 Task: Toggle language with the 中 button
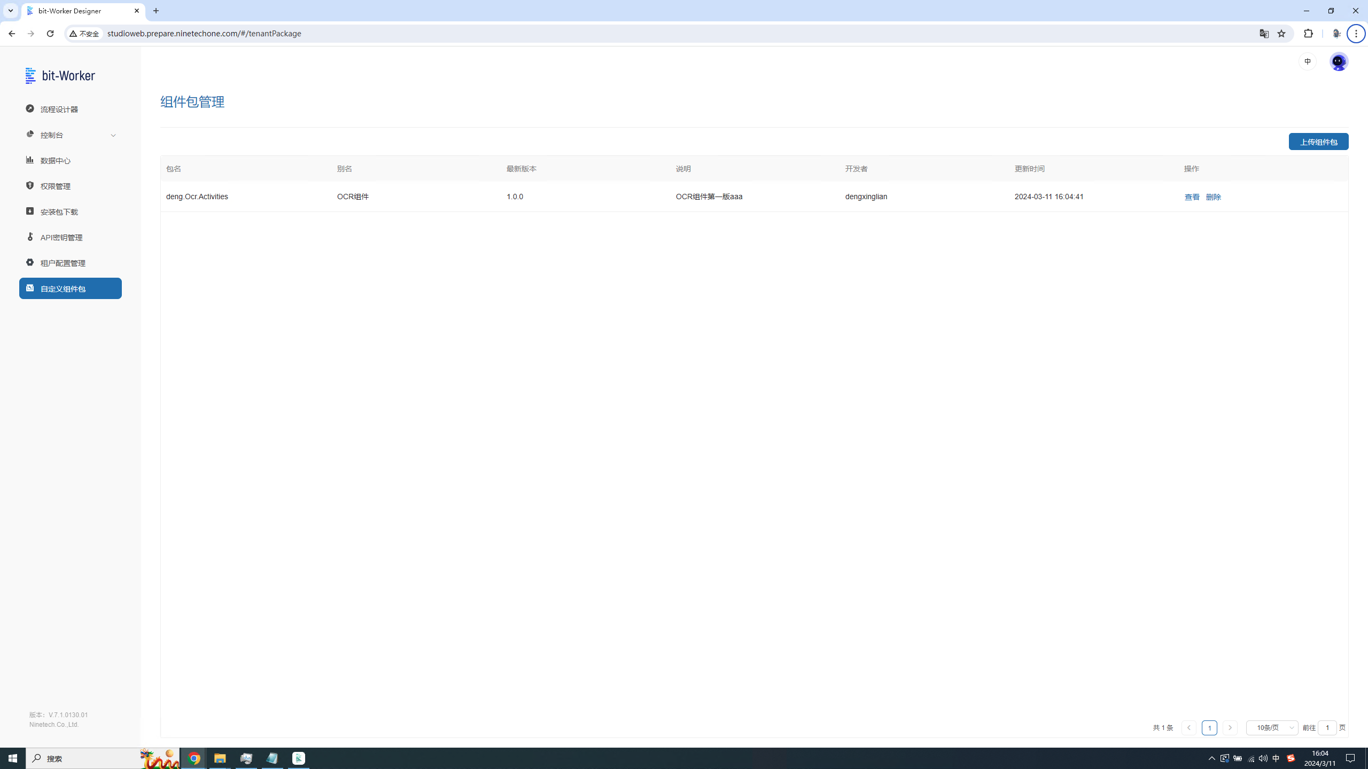[1308, 61]
